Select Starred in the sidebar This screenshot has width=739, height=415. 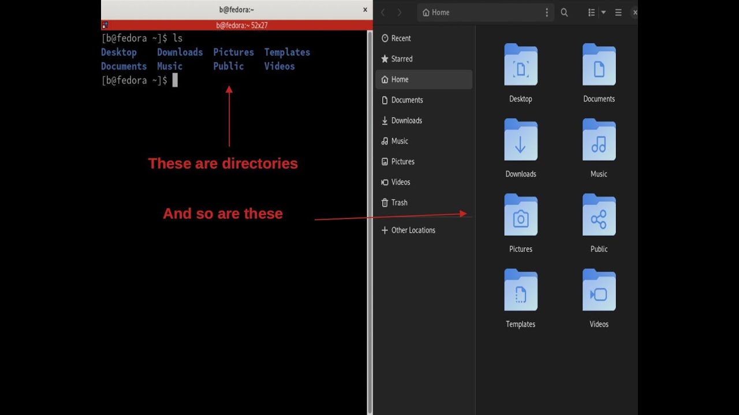point(424,59)
